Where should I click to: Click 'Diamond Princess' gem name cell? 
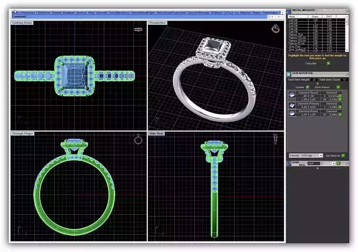(308, 104)
